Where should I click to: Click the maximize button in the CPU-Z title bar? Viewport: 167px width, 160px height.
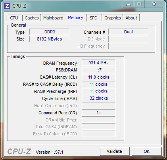pos(139,4)
